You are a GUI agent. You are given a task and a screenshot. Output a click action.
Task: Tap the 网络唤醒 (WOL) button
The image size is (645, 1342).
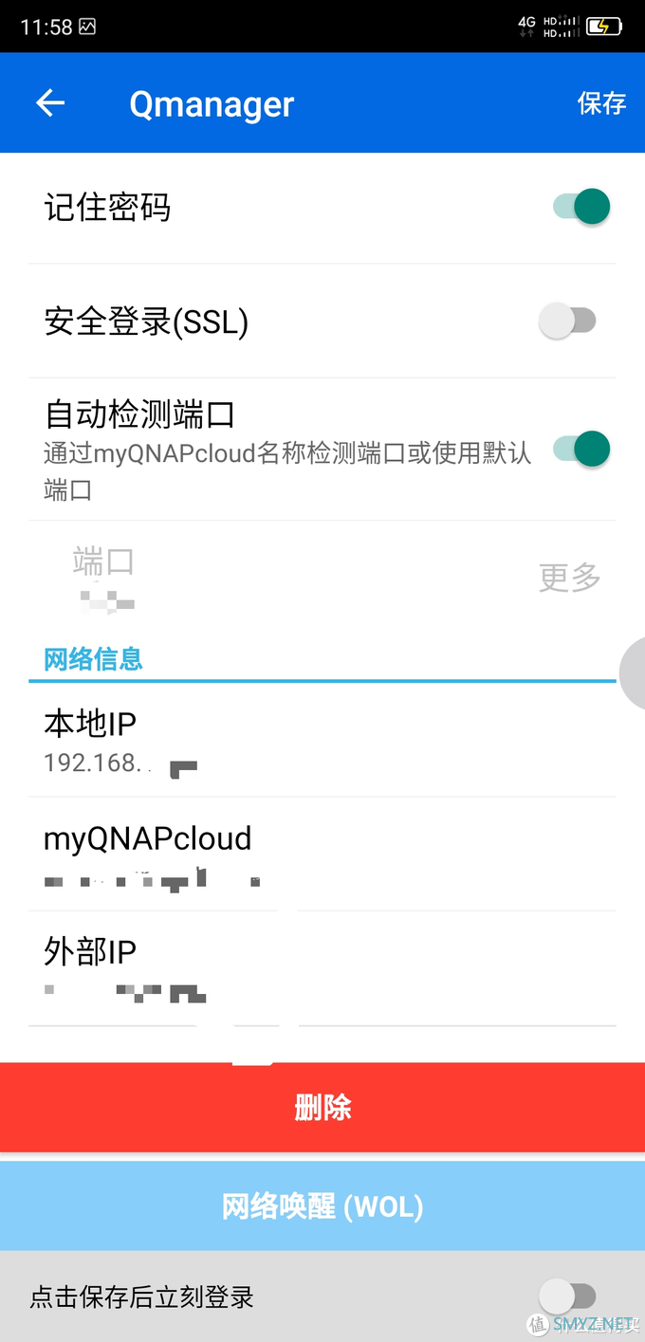coord(322,1205)
